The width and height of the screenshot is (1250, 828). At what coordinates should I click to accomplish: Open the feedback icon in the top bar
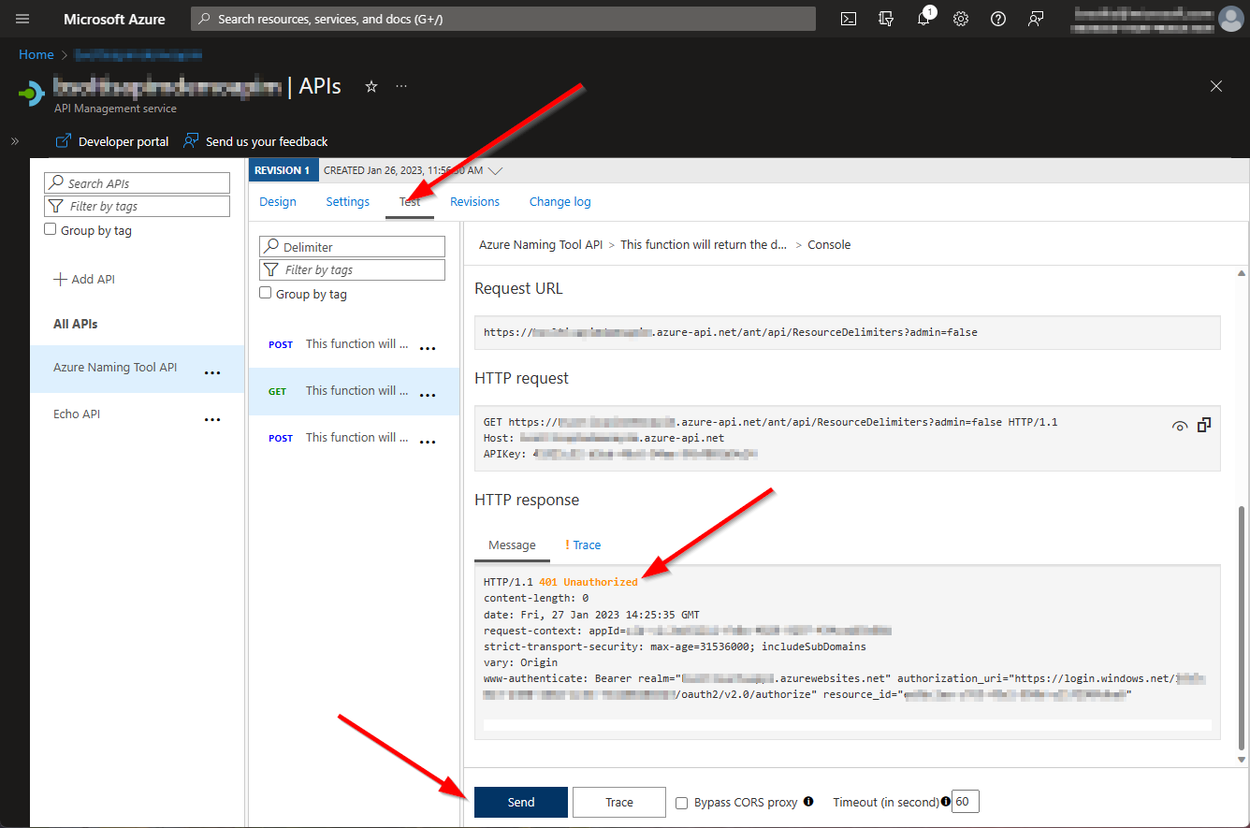point(1035,19)
